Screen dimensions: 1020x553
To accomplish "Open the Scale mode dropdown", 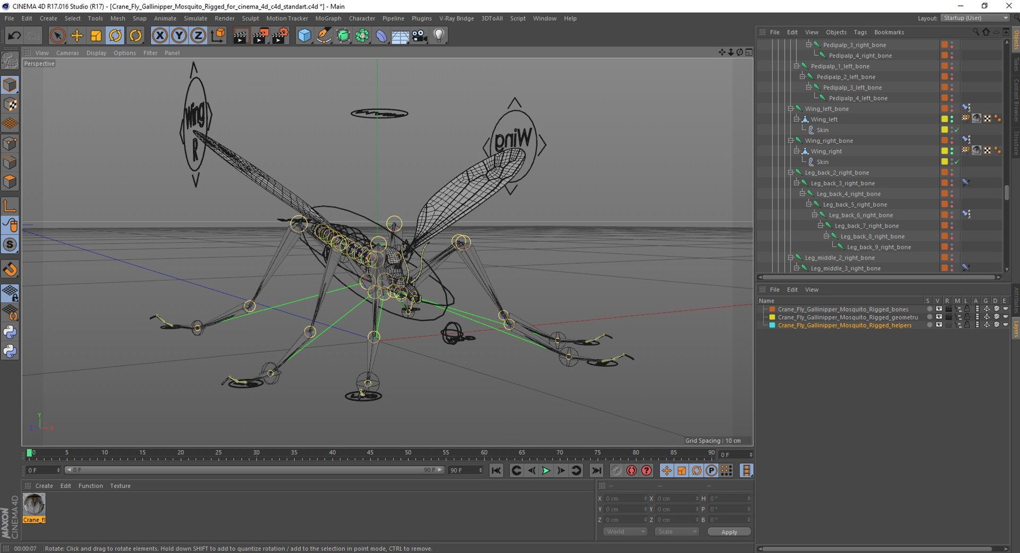I will pyautogui.click(x=676, y=532).
